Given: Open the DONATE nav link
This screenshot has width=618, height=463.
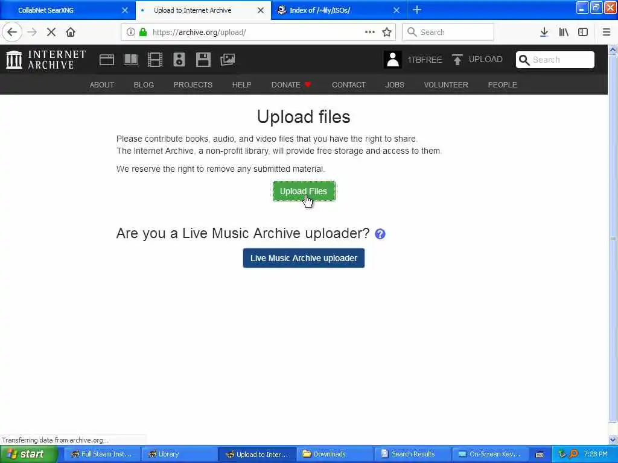Looking at the screenshot, I should (291, 84).
